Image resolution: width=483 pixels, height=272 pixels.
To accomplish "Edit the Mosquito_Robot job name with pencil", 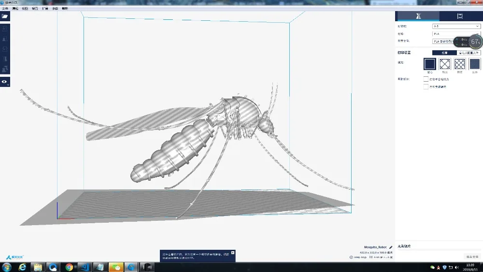I will [x=391, y=247].
